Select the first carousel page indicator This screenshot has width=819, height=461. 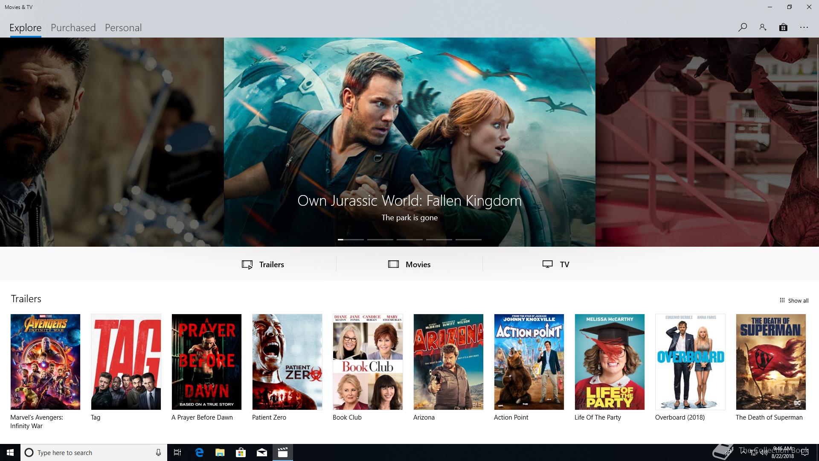coord(351,239)
